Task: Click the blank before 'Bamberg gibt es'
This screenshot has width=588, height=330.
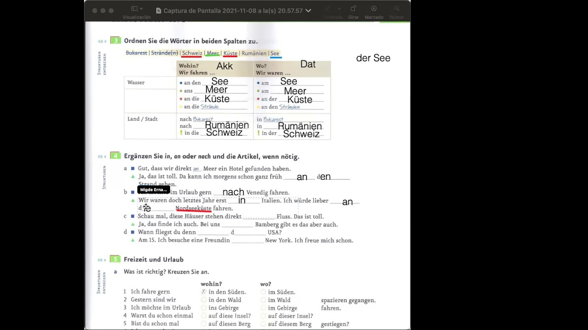Action: pos(237,225)
